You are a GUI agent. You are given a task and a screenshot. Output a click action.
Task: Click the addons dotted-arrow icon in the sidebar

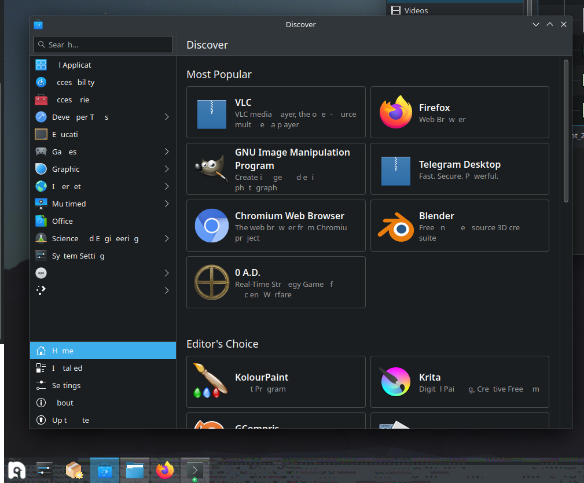(41, 290)
